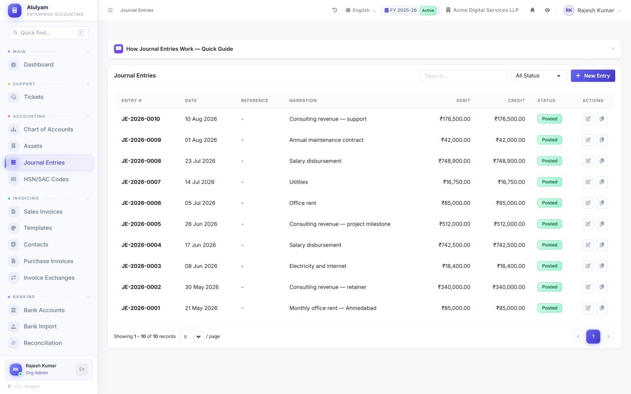Toggle the eye view icon in top bar
Screen dimensions: 631x394
547,10
